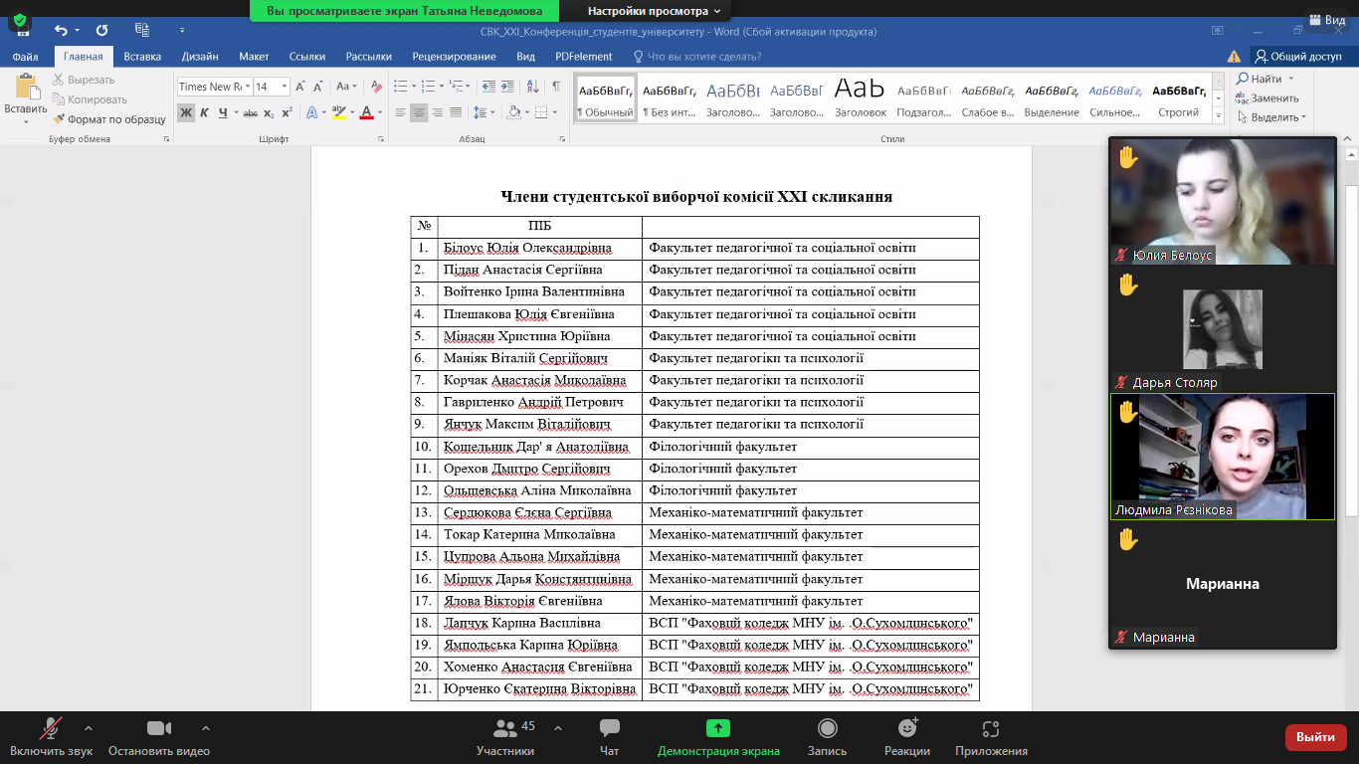Expand the font name dropdown Times New Roman
This screenshot has width=1359, height=764.
pyautogui.click(x=247, y=87)
